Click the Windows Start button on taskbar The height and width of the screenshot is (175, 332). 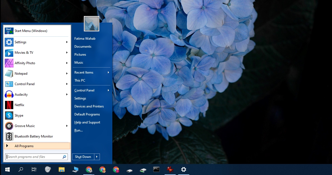coord(7,169)
